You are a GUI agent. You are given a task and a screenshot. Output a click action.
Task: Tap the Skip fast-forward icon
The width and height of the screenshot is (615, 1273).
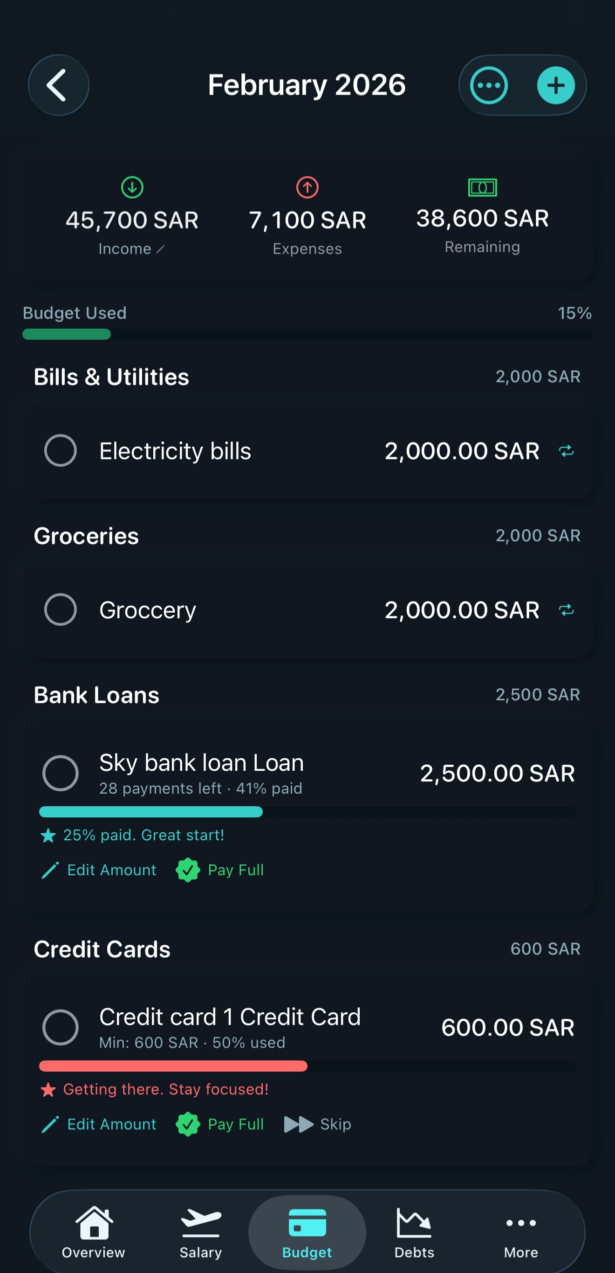pos(299,1124)
